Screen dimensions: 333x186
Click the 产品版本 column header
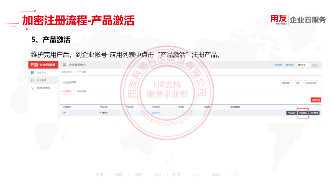(130, 107)
